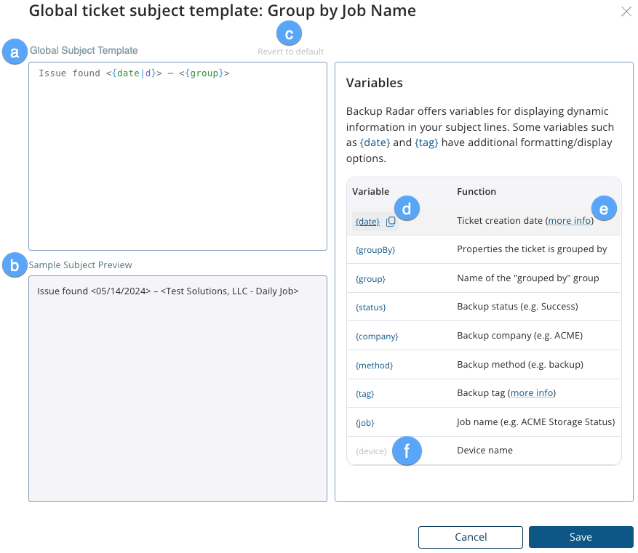638x553 pixels.
Task: Click 'Properties the ticket is grouped by' text
Action: (x=532, y=249)
